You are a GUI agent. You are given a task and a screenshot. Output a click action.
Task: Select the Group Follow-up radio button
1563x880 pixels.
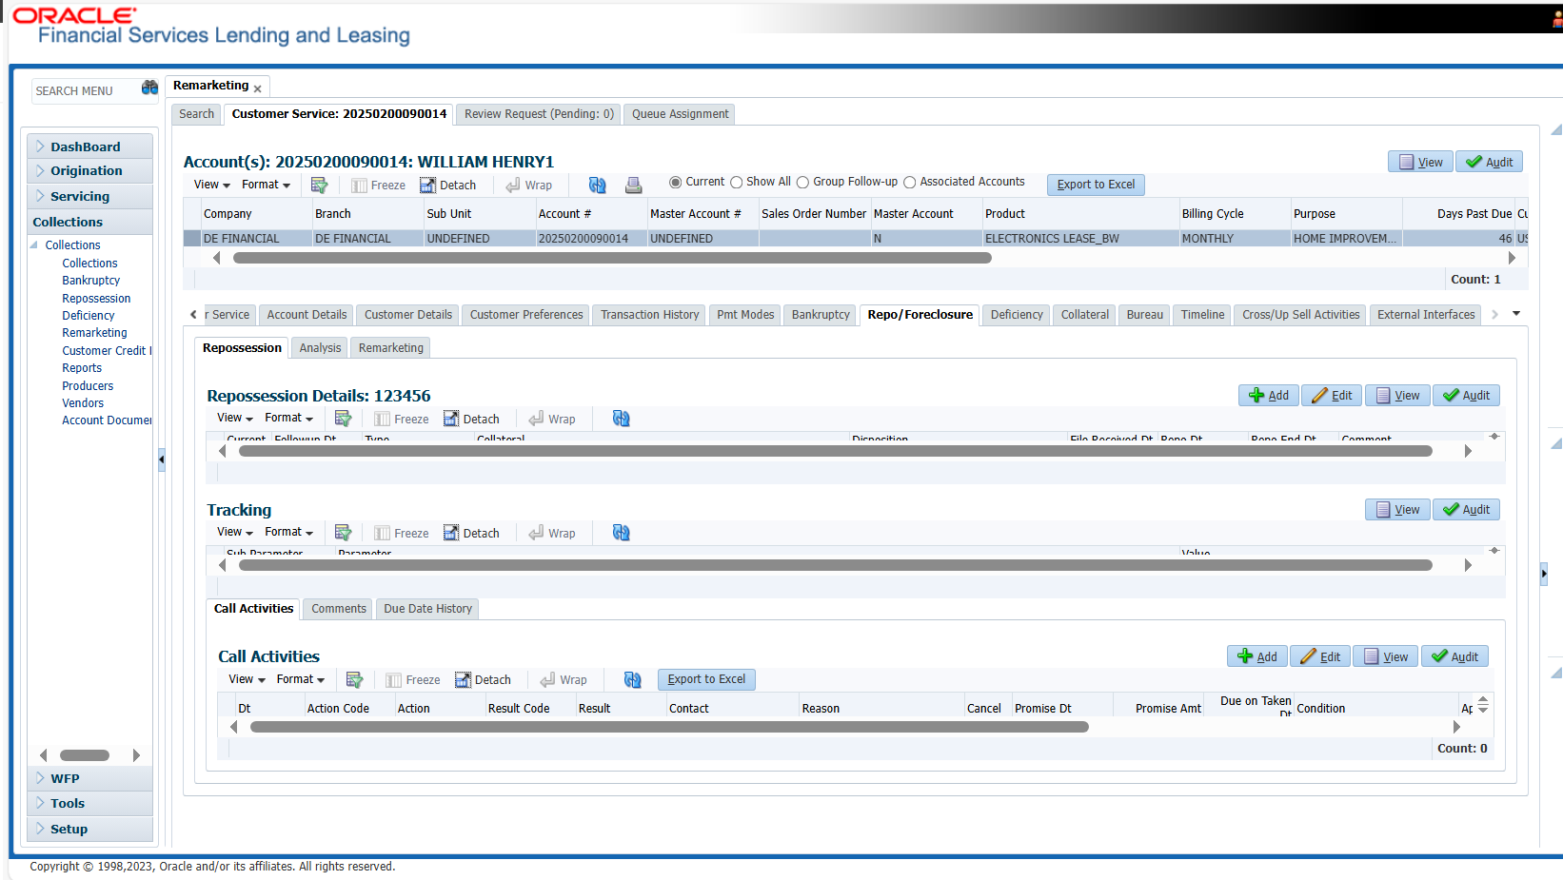(x=802, y=182)
